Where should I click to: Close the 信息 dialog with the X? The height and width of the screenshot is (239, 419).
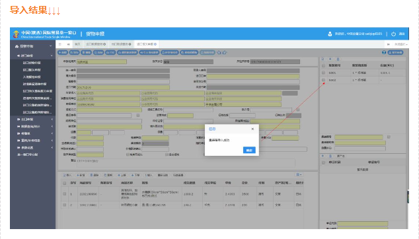[252, 129]
